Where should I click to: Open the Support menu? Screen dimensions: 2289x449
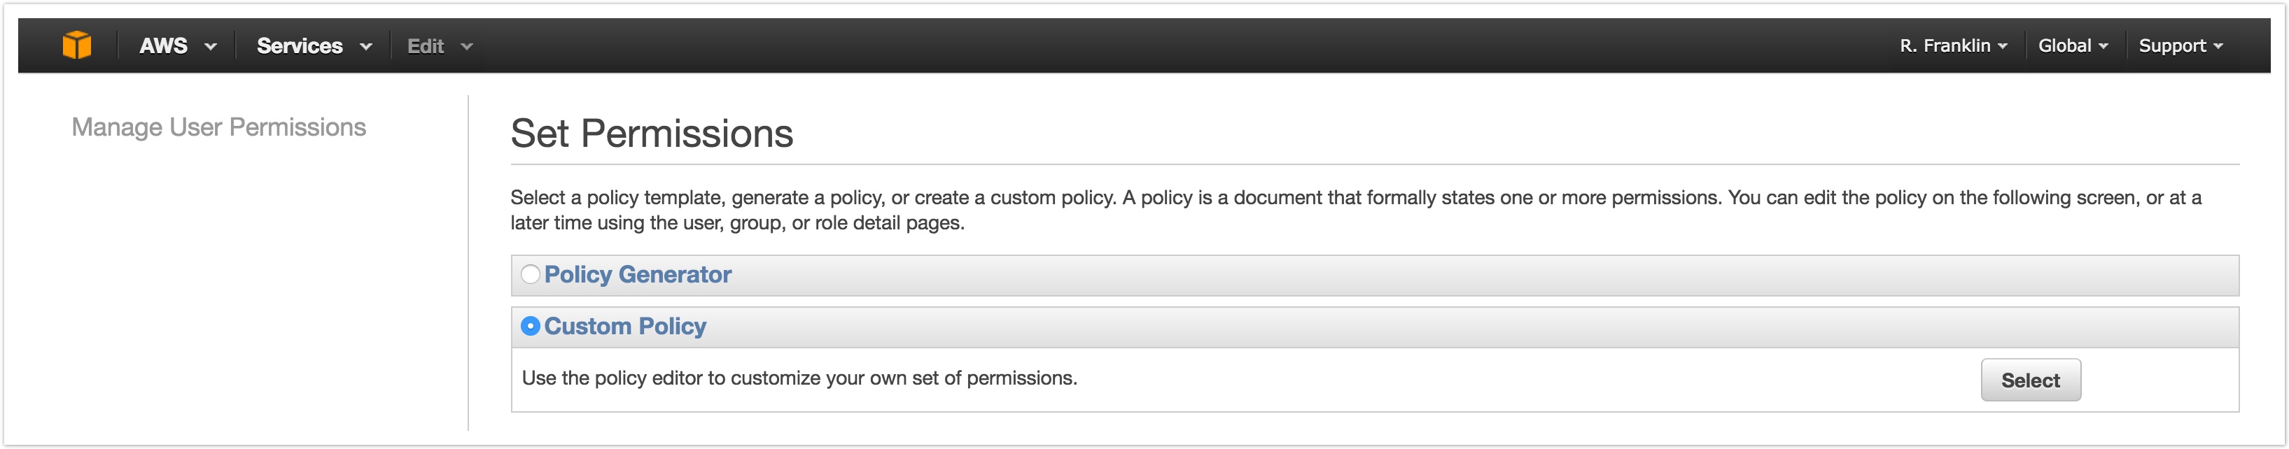point(2173,45)
